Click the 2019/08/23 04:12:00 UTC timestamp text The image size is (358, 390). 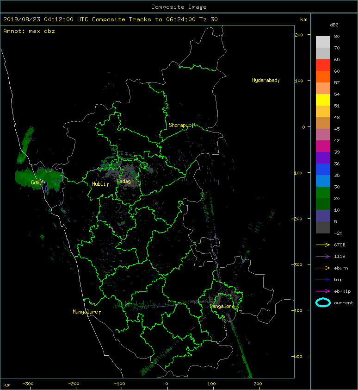click(45, 19)
